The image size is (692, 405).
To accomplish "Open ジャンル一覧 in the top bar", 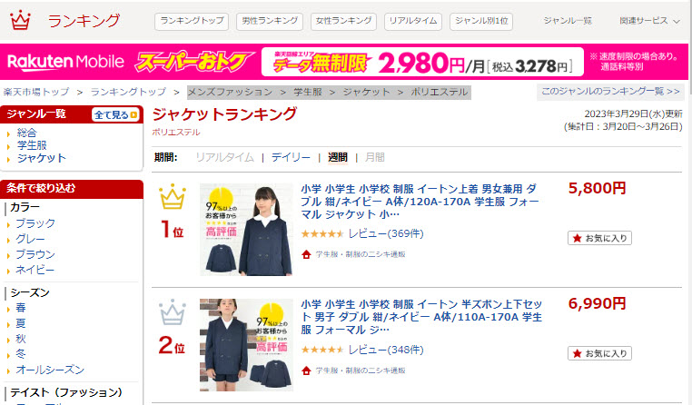I will 568,21.
